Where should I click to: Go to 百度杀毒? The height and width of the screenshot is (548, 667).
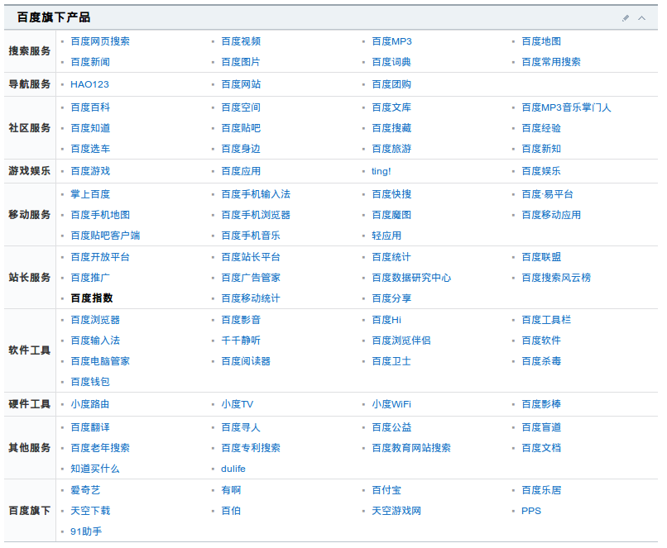tap(541, 361)
